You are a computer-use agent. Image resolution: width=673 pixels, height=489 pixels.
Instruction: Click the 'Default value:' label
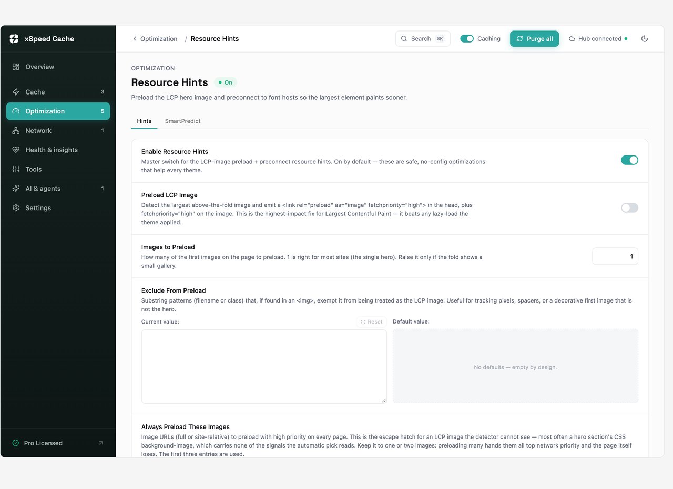[411, 321]
